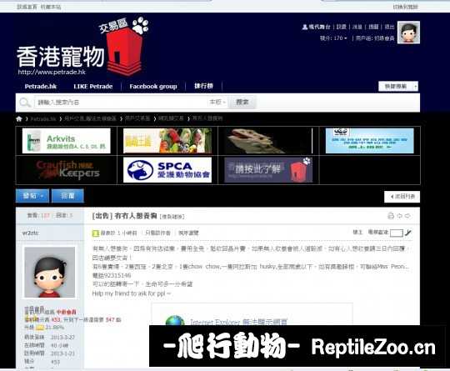Open the Facebook group menu item
This screenshot has height=371, width=450.
(x=153, y=86)
